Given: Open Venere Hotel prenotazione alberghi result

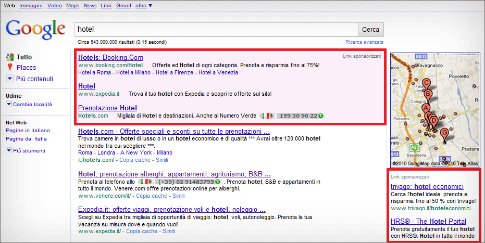Looking at the screenshot, I should (175, 174).
